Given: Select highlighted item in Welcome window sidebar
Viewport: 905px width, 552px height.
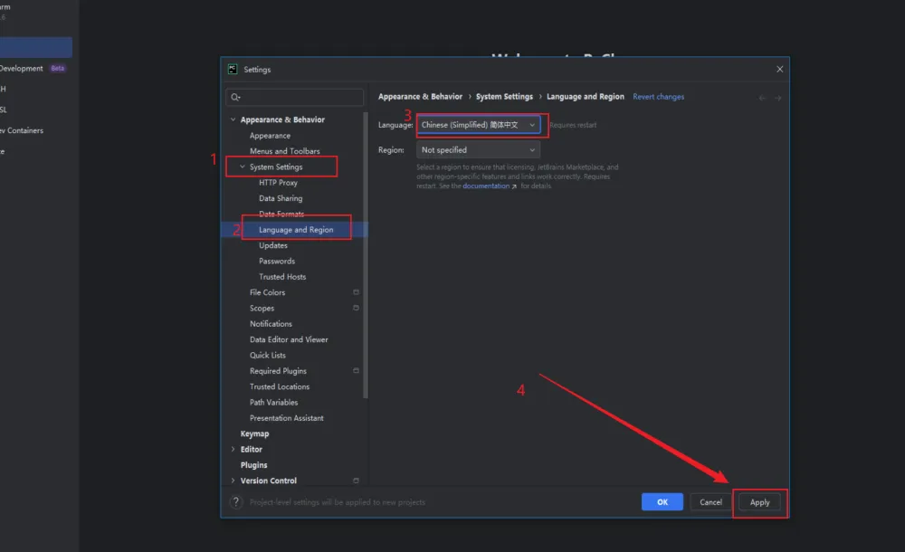Looking at the screenshot, I should pyautogui.click(x=36, y=47).
